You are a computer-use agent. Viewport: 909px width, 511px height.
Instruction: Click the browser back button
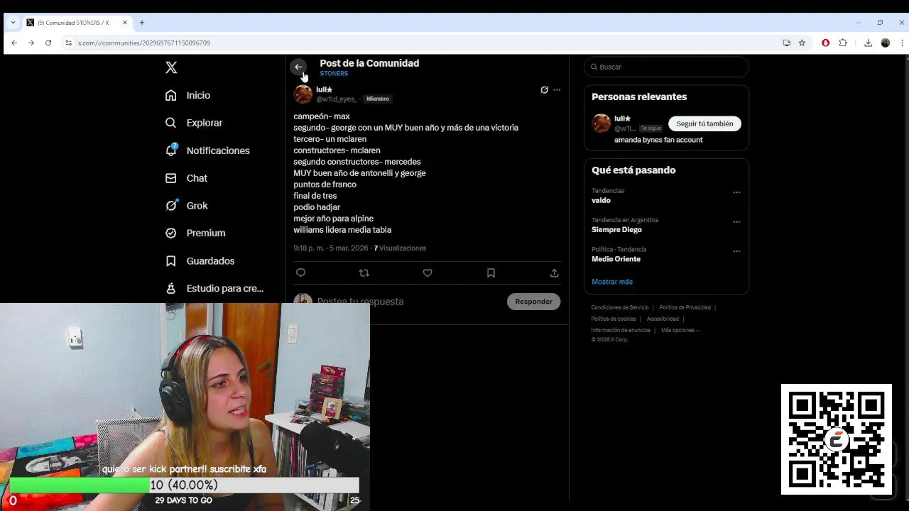(x=14, y=43)
